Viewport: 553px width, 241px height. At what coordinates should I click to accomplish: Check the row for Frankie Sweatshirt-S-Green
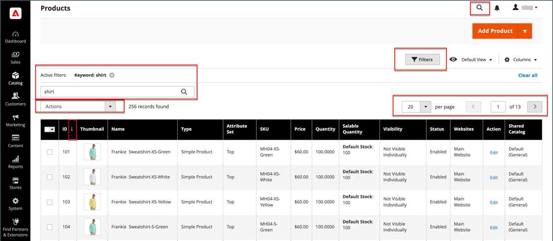50,227
